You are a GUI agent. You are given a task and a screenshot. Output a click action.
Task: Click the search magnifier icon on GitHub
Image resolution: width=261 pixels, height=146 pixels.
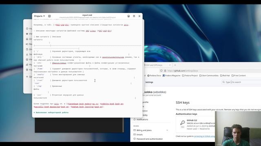[223, 82]
